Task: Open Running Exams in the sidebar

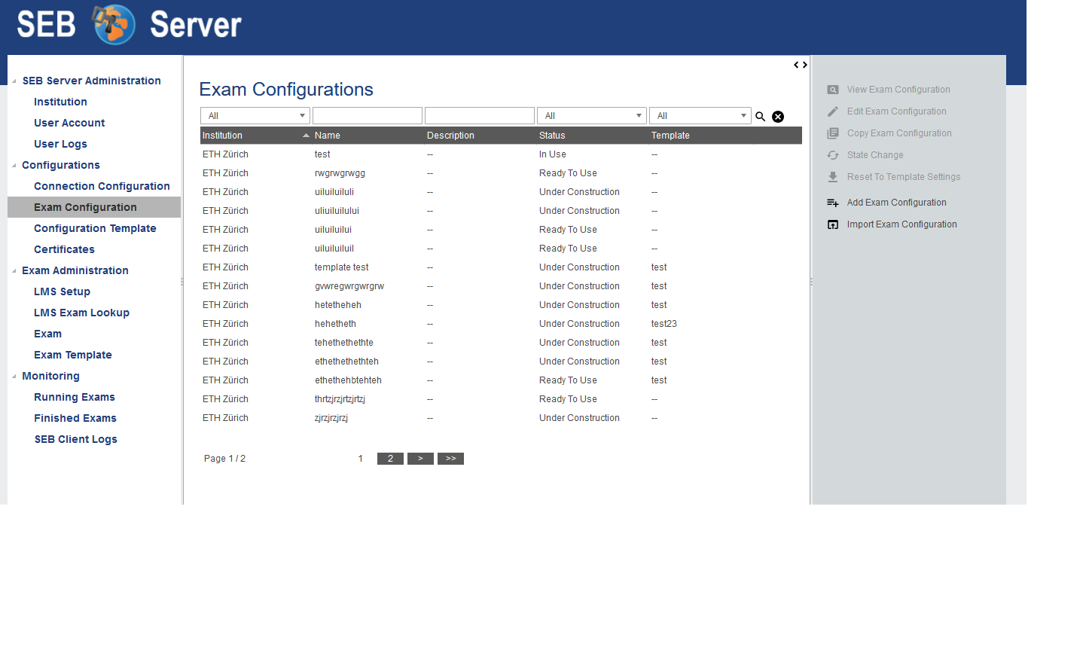Action: 75,397
